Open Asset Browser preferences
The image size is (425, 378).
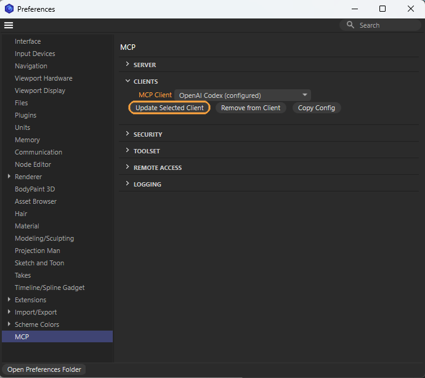(x=36, y=201)
